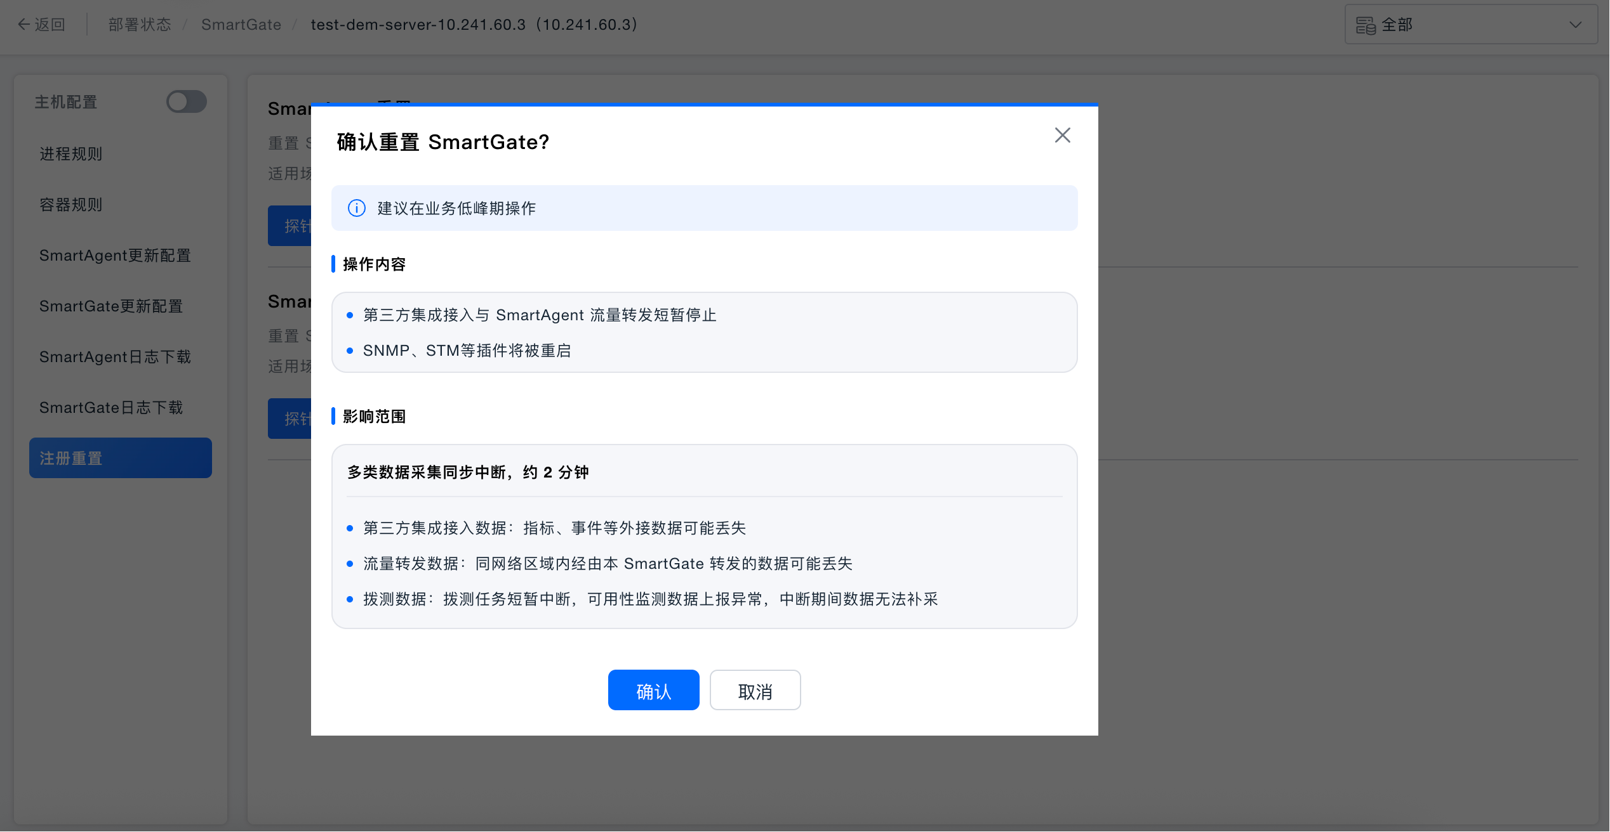Confirm the SmartGate reset with 确认
This screenshot has height=832, width=1610.
tap(653, 690)
